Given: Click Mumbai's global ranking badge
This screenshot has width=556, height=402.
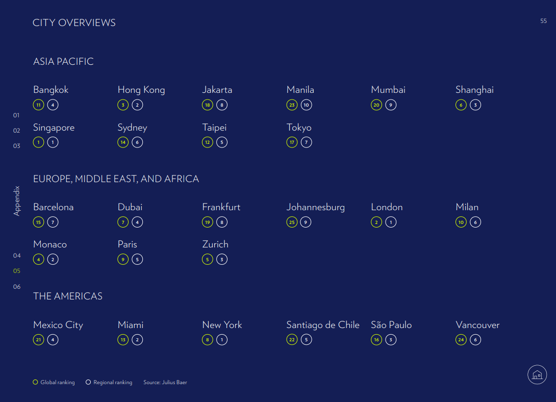Looking at the screenshot, I should (376, 105).
